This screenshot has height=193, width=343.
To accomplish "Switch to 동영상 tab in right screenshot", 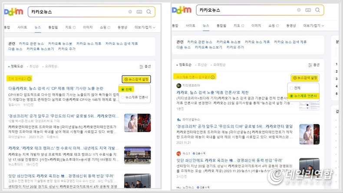I will coord(291,26).
